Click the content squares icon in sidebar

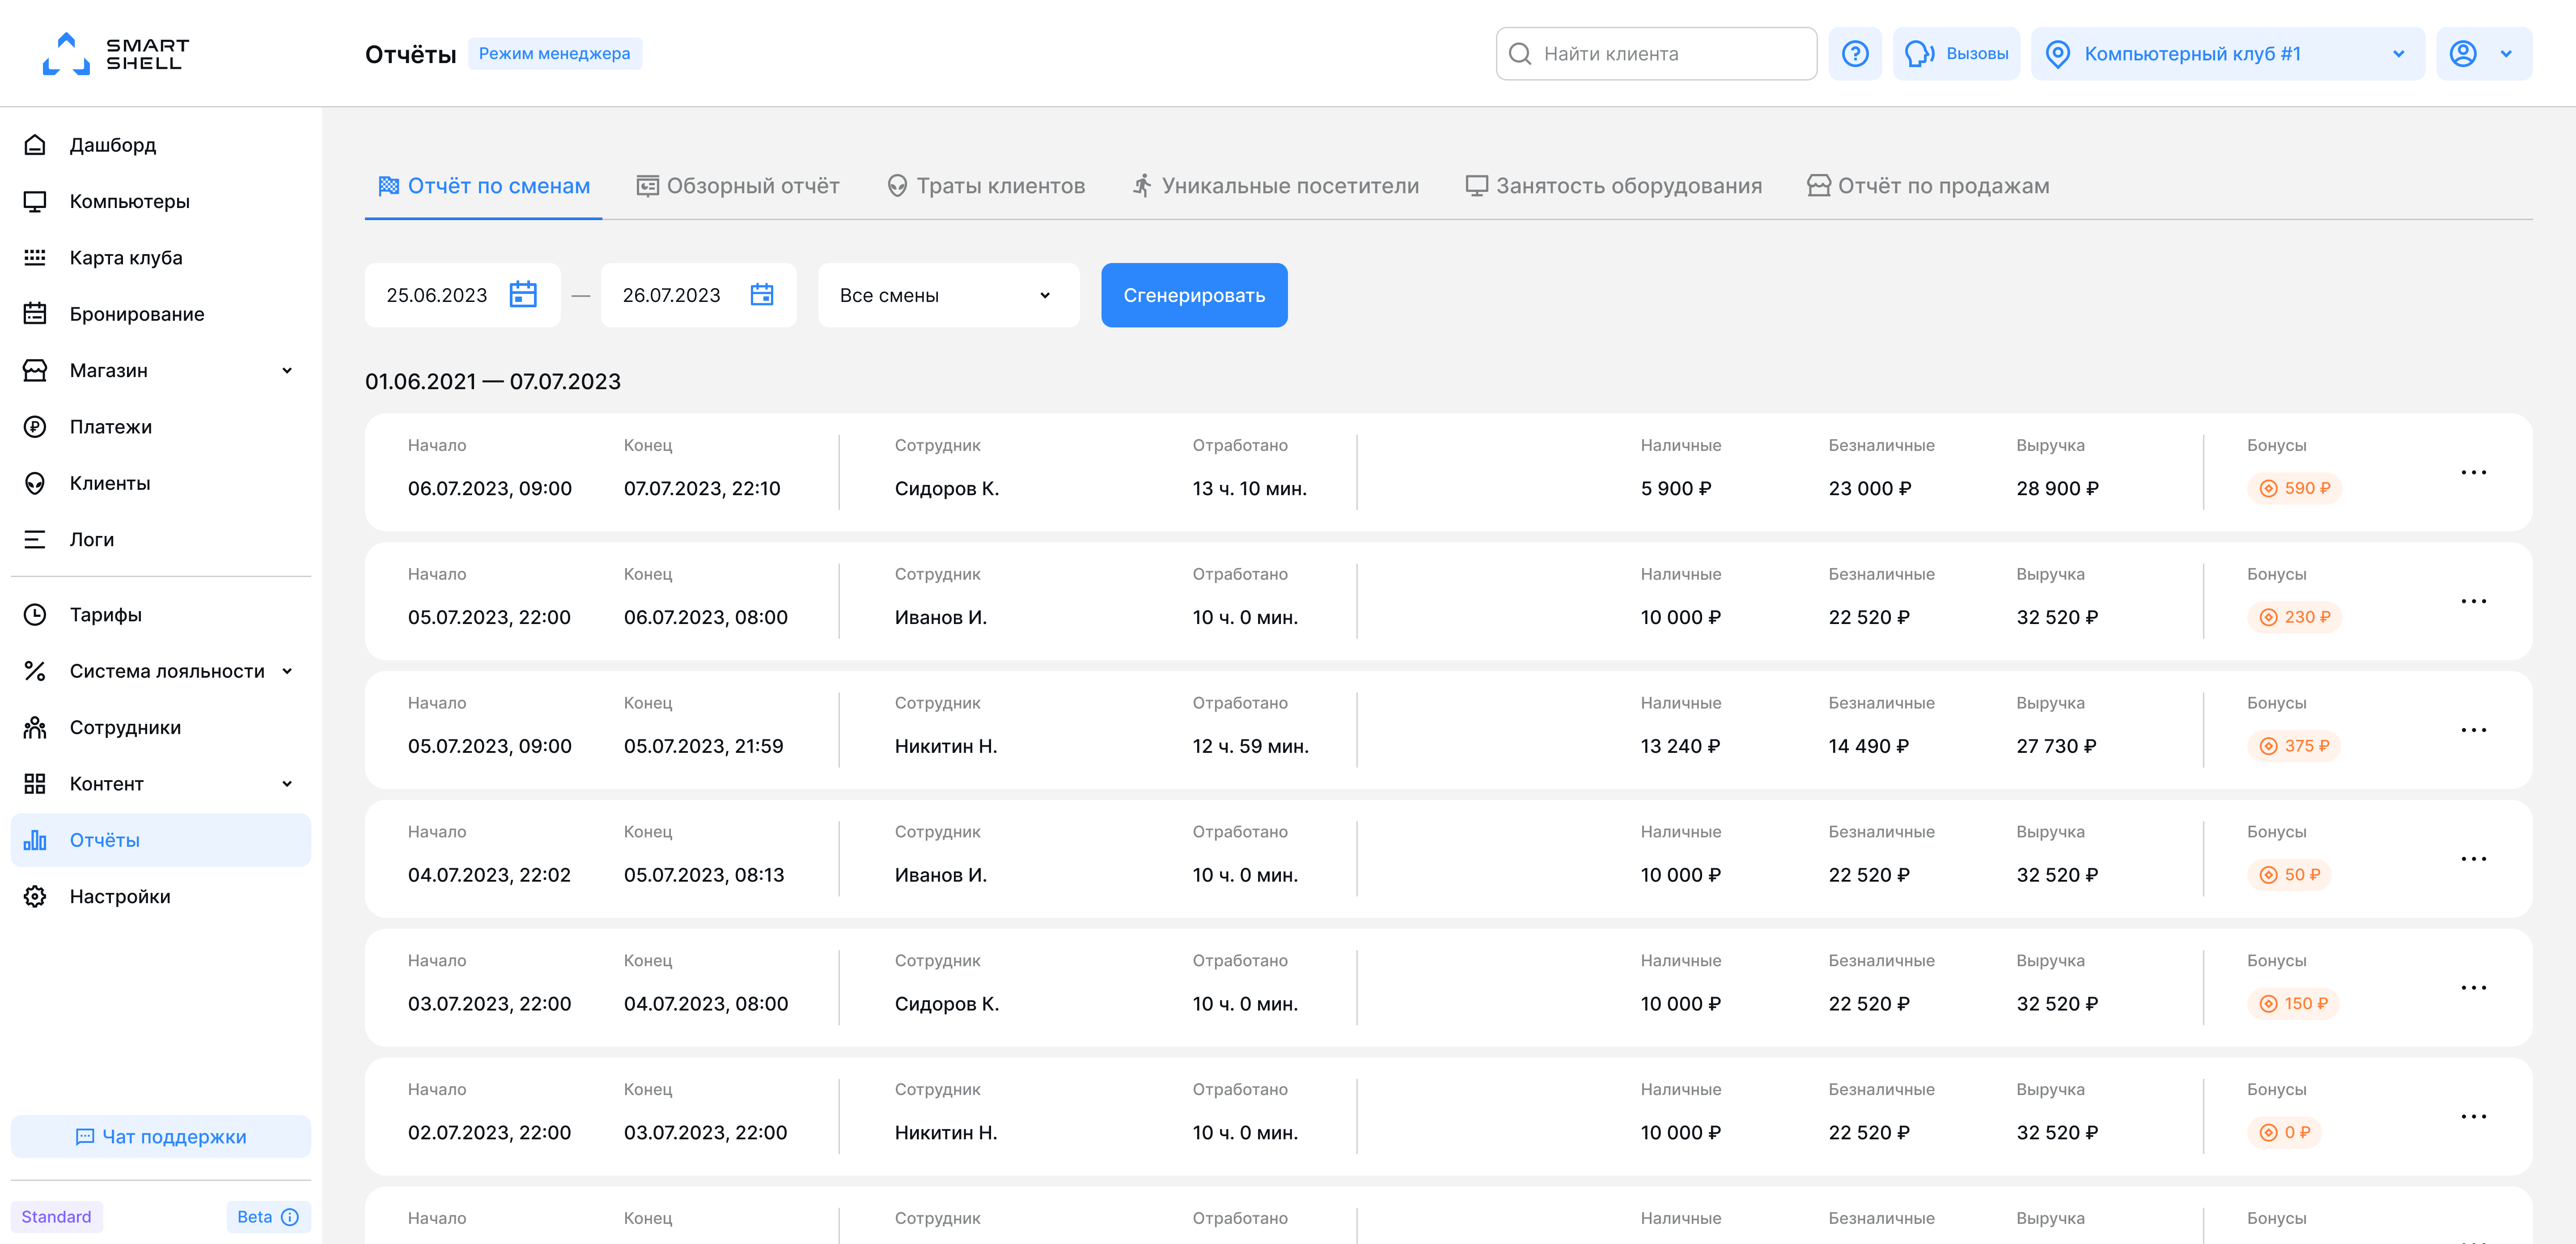pyautogui.click(x=35, y=784)
